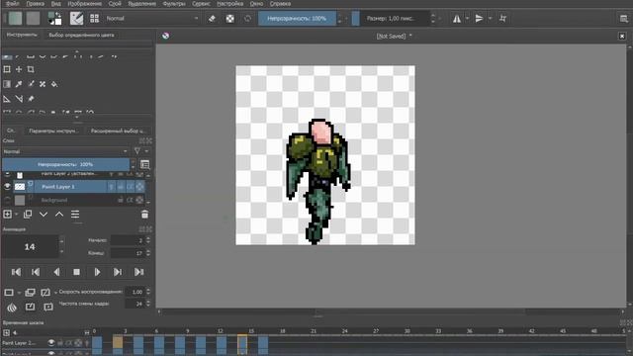Toggle horizontal mirror tool
The height and width of the screenshot is (356, 633).
(x=457, y=19)
